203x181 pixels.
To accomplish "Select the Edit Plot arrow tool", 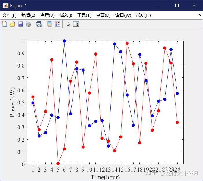I will (x=68, y=24).
